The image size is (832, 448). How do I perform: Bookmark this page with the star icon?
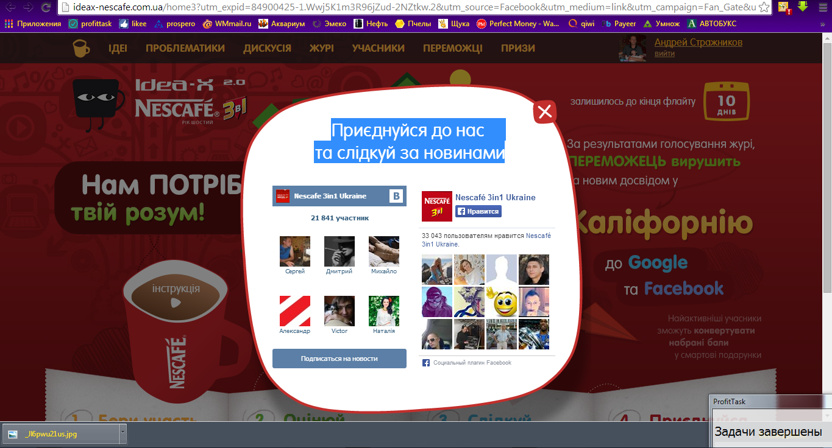point(764,7)
